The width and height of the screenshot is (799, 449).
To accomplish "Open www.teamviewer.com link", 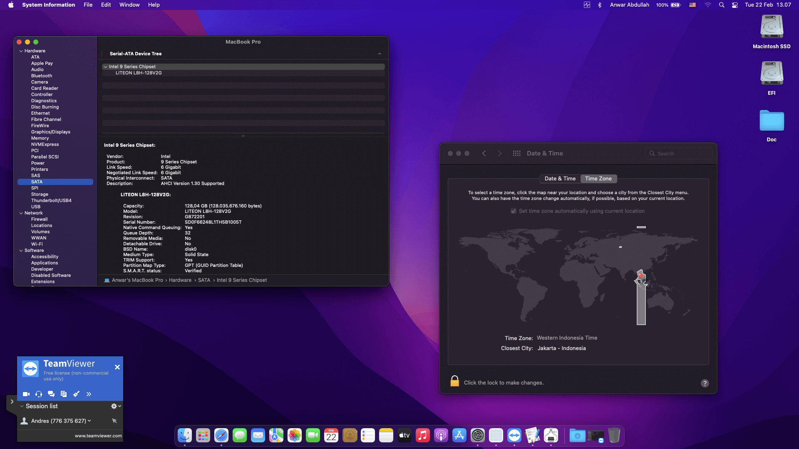I will tap(98, 436).
